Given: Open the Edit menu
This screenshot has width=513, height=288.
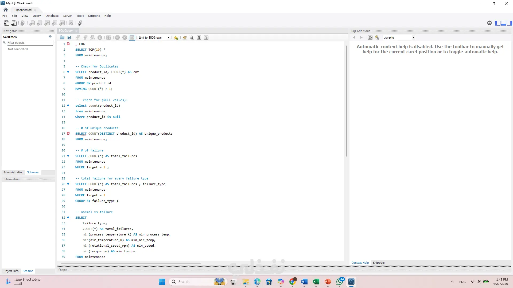Looking at the screenshot, I should (x=14, y=16).
